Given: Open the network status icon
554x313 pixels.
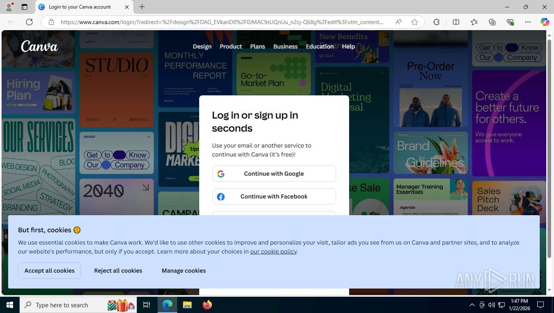Looking at the screenshot, I should click(501, 305).
